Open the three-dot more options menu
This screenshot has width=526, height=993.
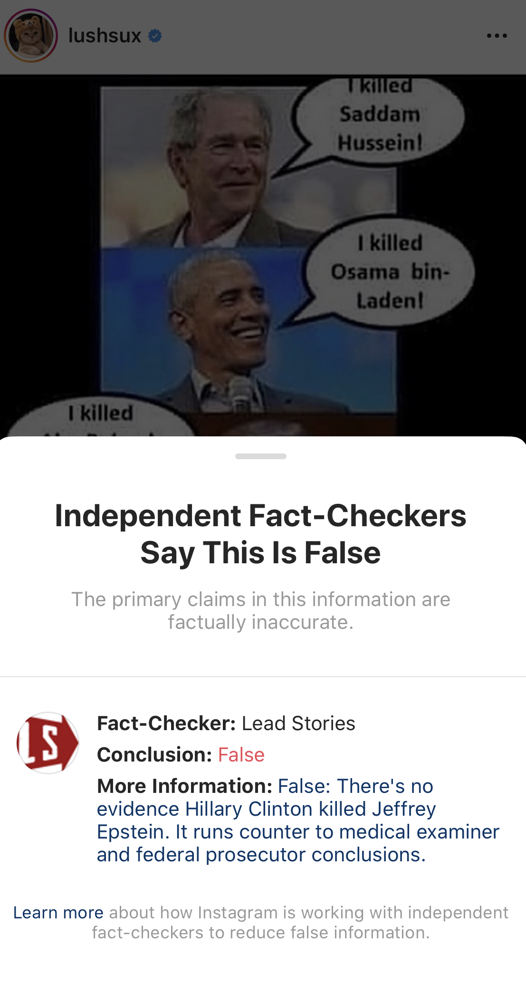click(497, 36)
